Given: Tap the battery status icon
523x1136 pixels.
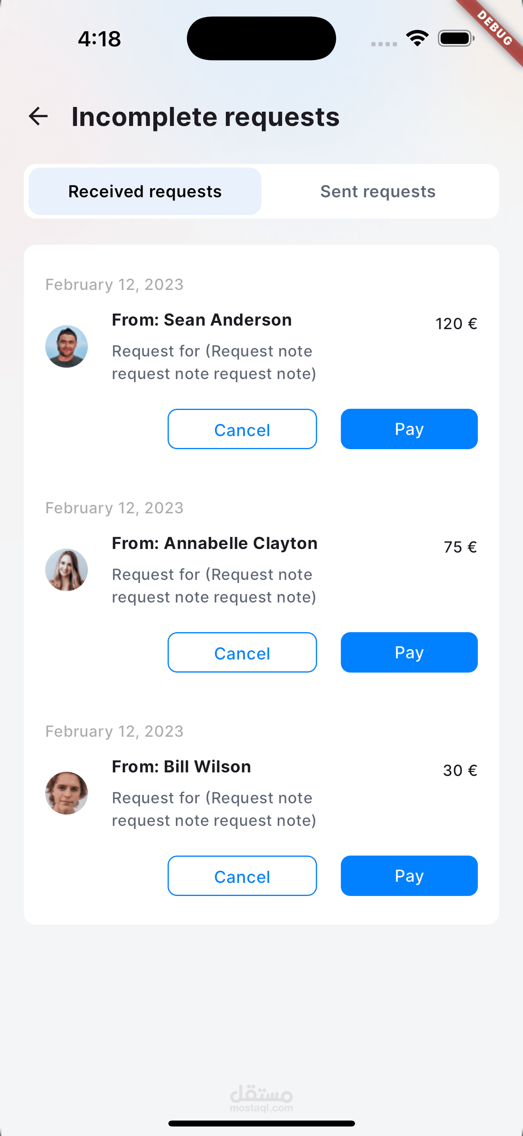Looking at the screenshot, I should click(x=456, y=38).
